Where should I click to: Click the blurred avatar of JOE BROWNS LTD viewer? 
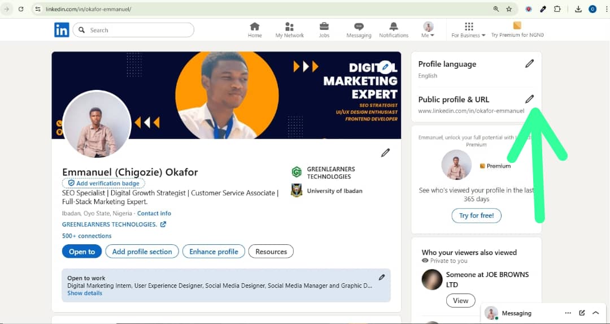tap(432, 279)
